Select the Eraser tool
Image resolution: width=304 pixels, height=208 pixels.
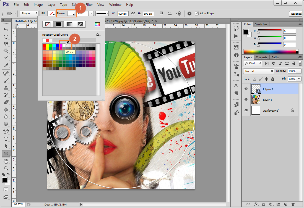(6, 102)
